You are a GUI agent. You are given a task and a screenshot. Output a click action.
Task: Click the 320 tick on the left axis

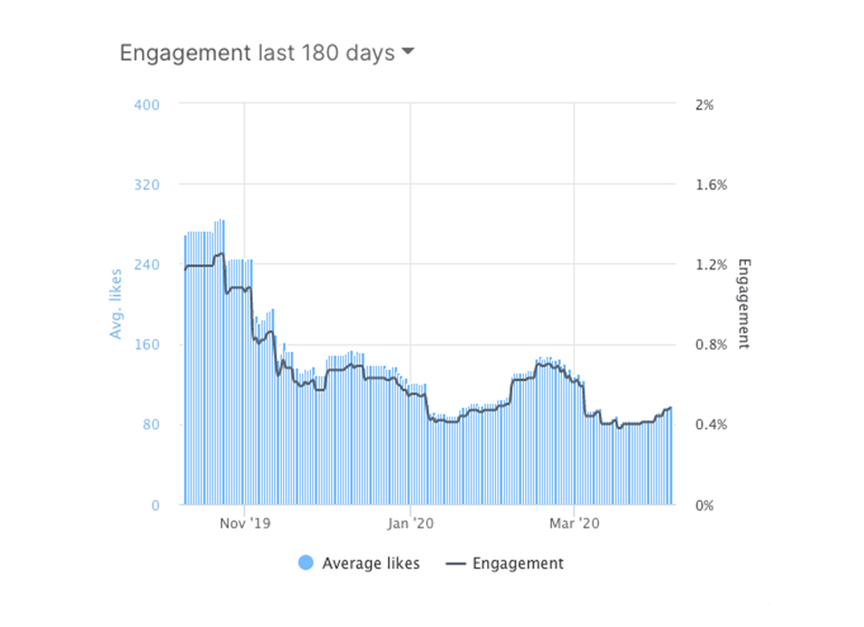(146, 184)
